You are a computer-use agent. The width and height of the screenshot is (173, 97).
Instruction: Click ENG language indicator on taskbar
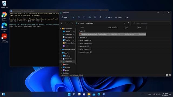click(x=150, y=94)
